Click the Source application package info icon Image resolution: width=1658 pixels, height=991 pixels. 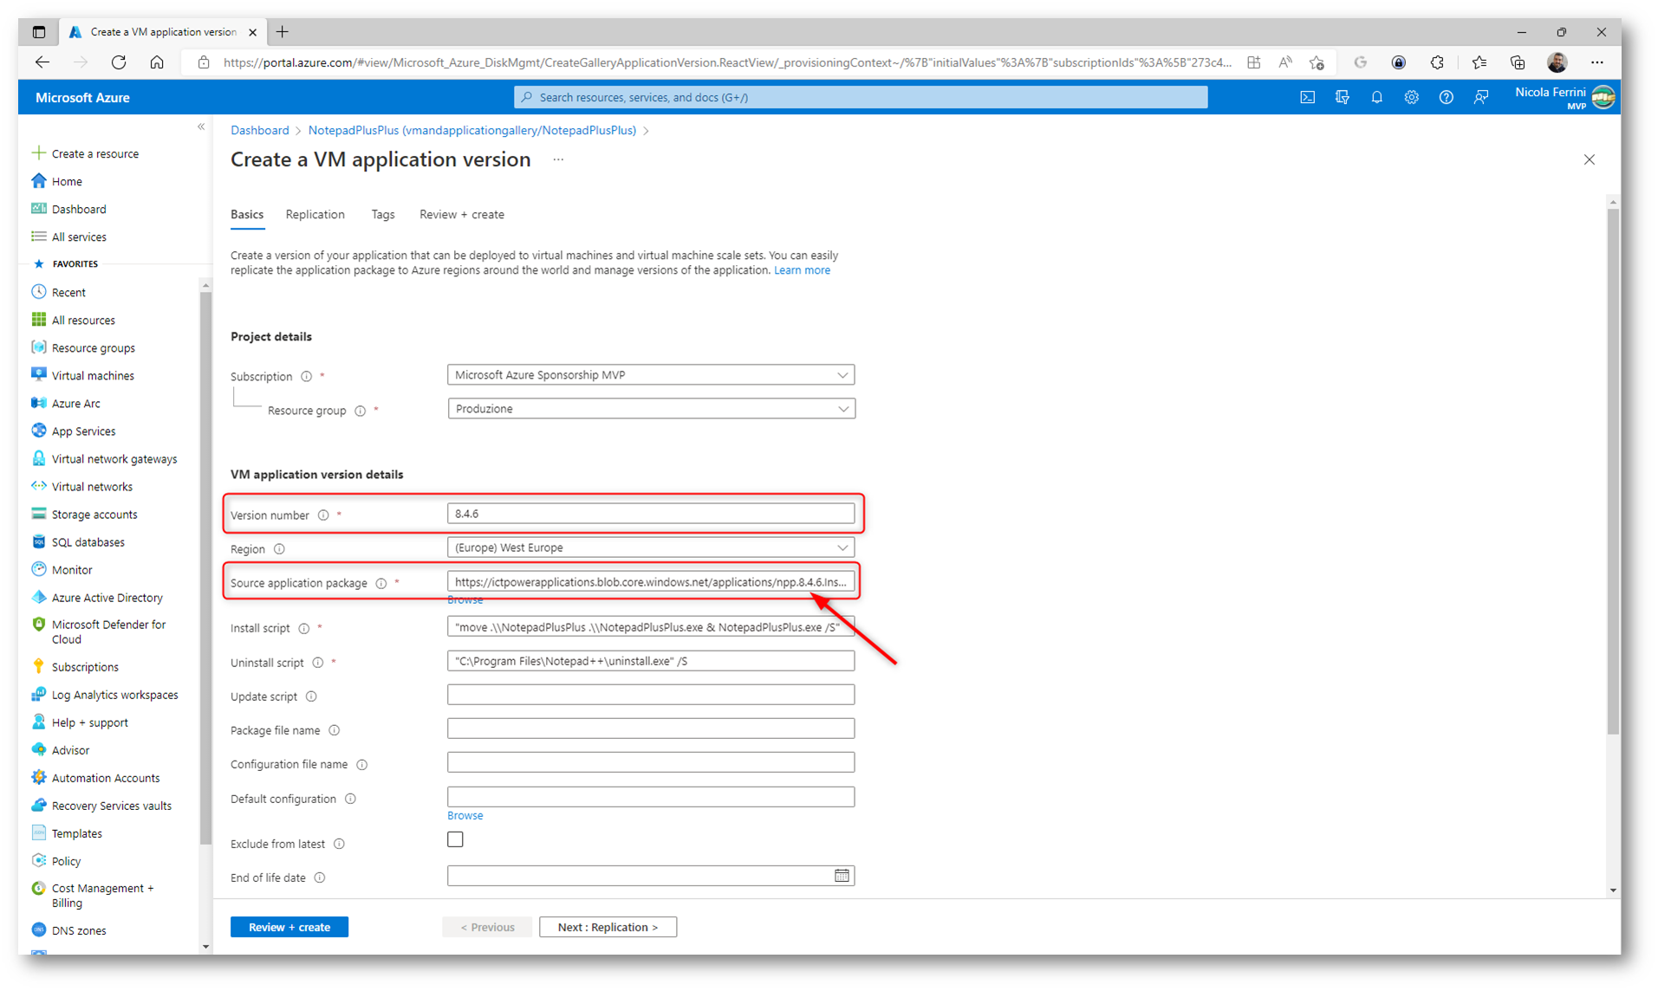pyautogui.click(x=380, y=584)
